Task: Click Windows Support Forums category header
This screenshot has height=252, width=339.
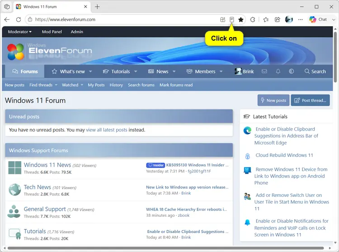Action: tap(119, 150)
